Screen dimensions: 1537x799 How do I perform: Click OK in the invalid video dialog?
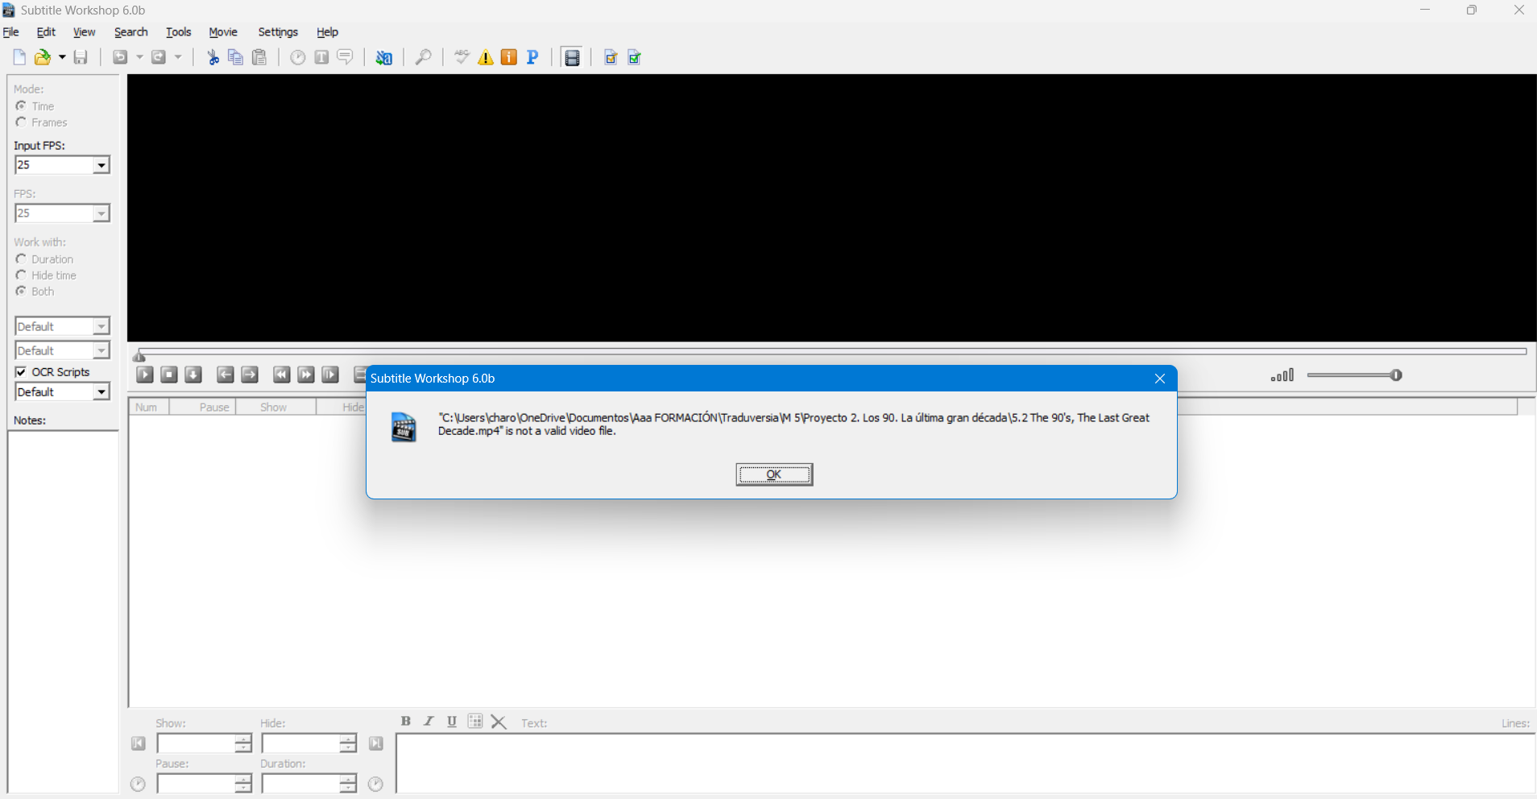(774, 474)
